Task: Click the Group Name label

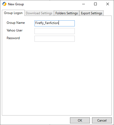Action: [16, 23]
